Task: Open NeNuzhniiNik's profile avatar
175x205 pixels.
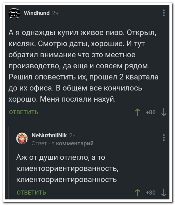Action: tap(22, 138)
